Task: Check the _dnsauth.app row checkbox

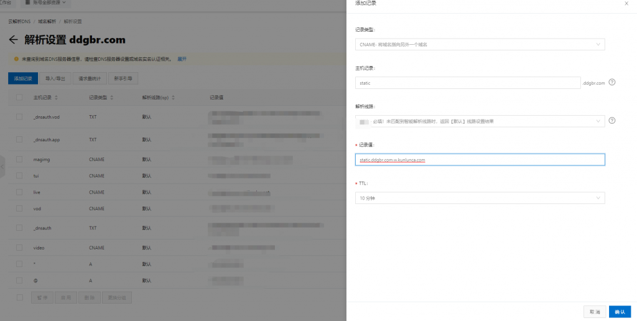Action: 19,139
